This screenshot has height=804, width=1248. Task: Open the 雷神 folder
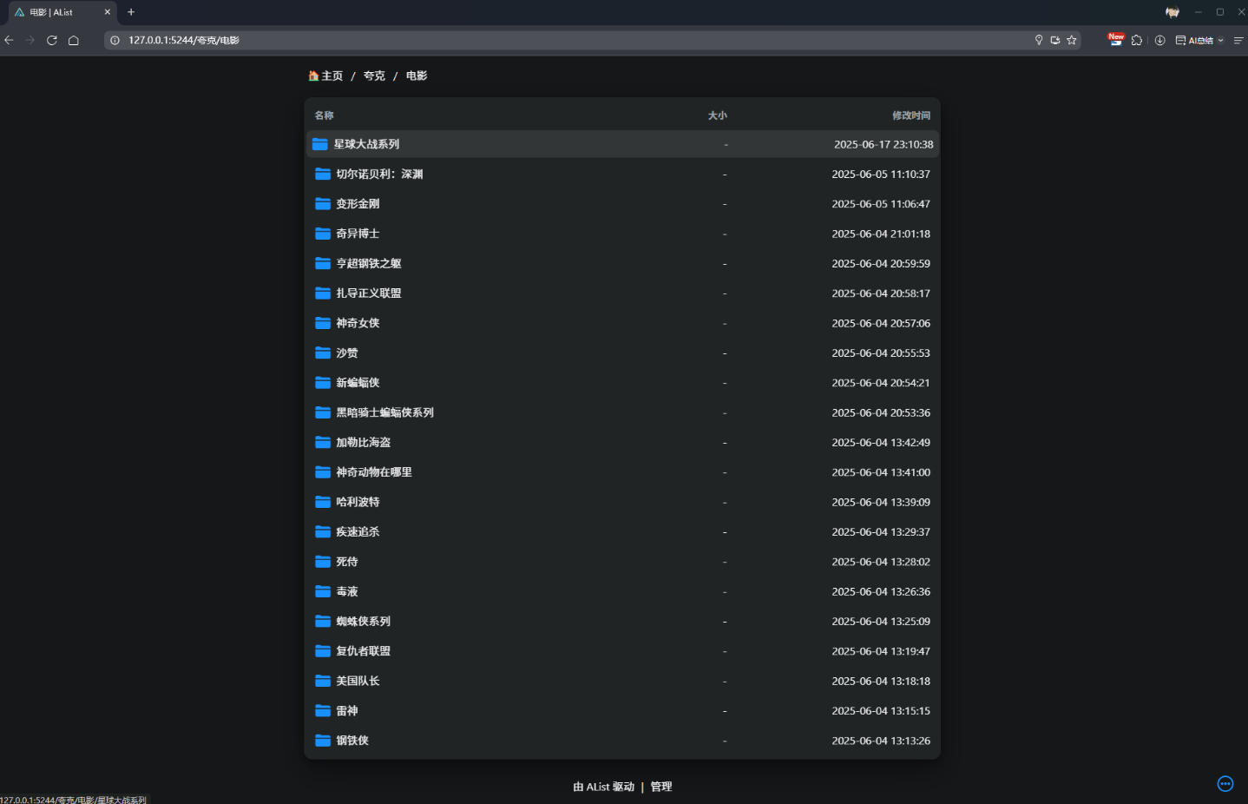pyautogui.click(x=622, y=710)
